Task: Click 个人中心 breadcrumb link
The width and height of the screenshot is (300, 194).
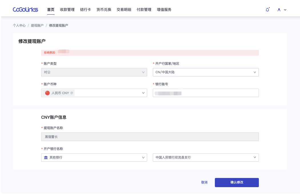Action: [19, 25]
